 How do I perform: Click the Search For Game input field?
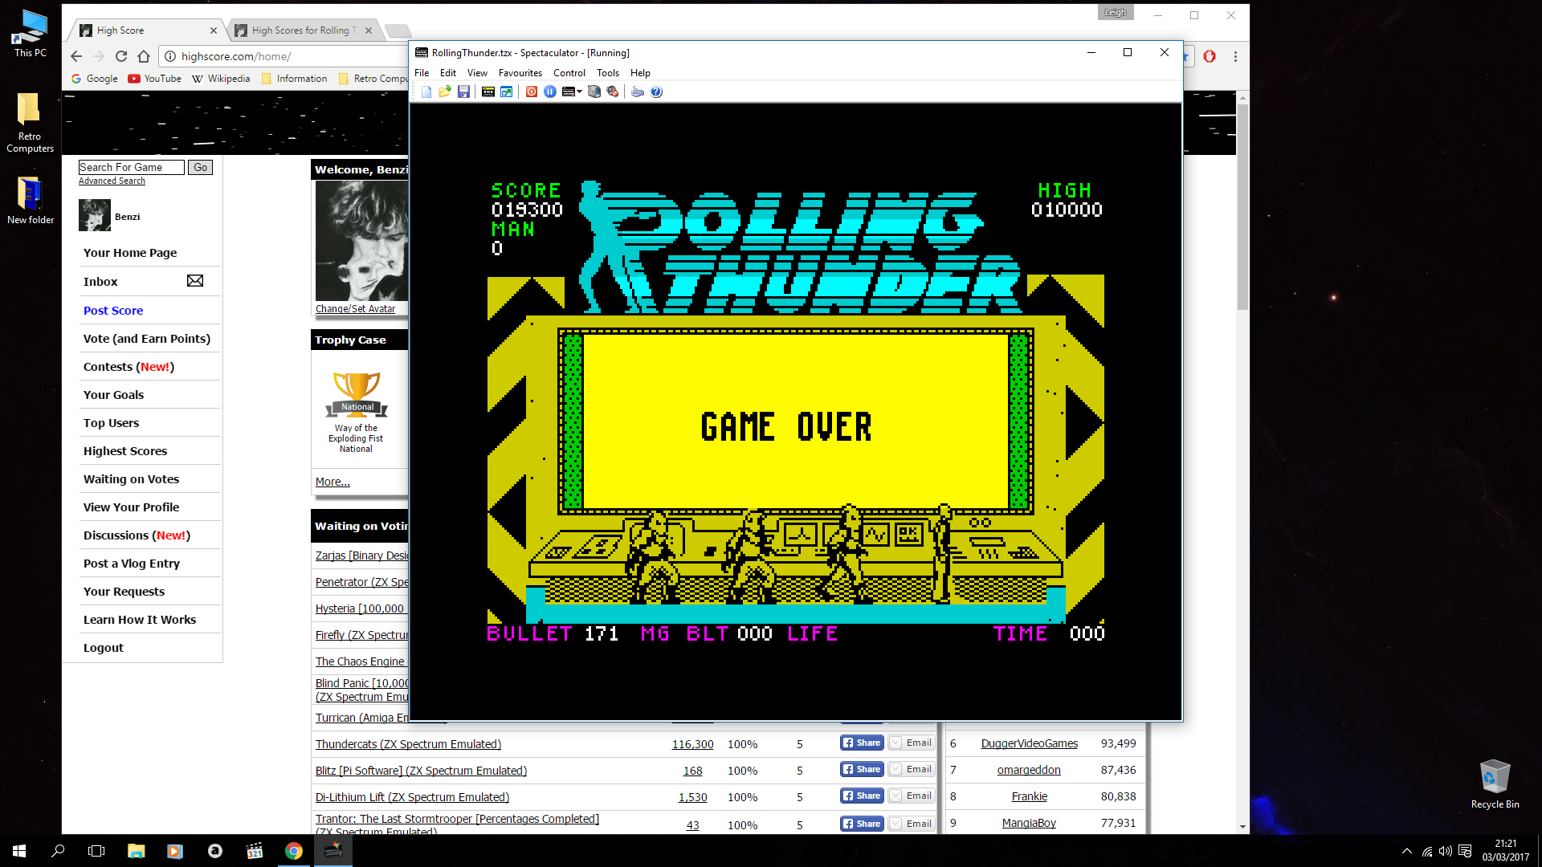tap(132, 167)
